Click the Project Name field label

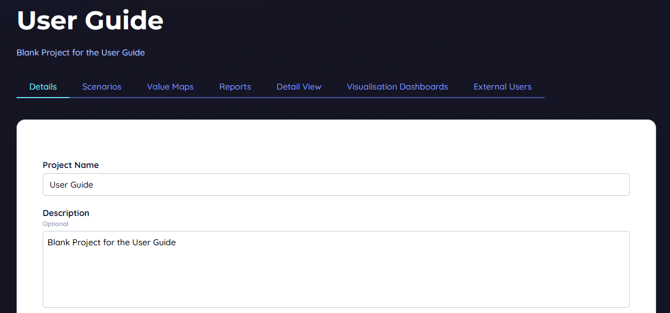(71, 165)
